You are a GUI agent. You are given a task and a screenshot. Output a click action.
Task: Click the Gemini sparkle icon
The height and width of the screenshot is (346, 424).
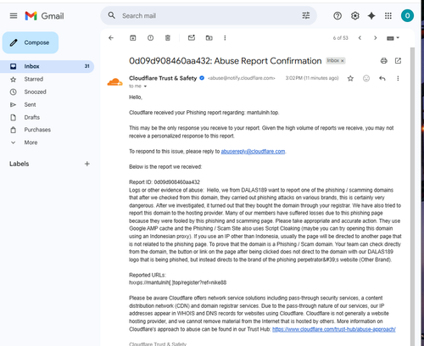click(371, 16)
